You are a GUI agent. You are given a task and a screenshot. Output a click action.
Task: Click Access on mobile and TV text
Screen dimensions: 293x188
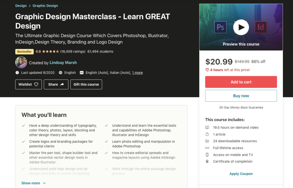point(233,155)
